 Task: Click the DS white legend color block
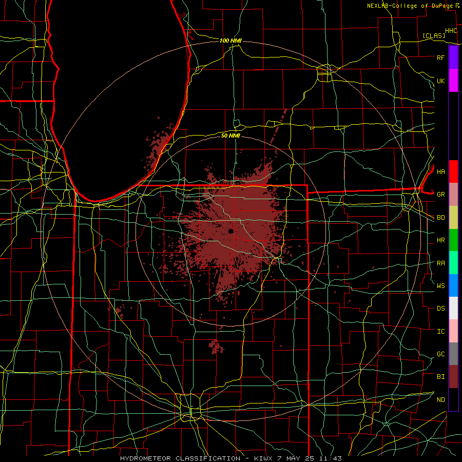453,308
